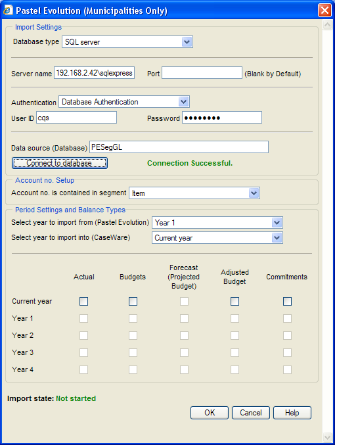Check Year 3 Adjusted Budget checkbox
Screen dimensions: 337x445
235,352
